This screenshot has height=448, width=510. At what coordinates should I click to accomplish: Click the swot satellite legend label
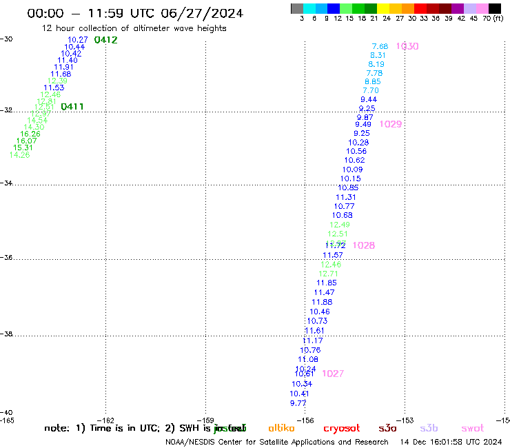(x=473, y=428)
